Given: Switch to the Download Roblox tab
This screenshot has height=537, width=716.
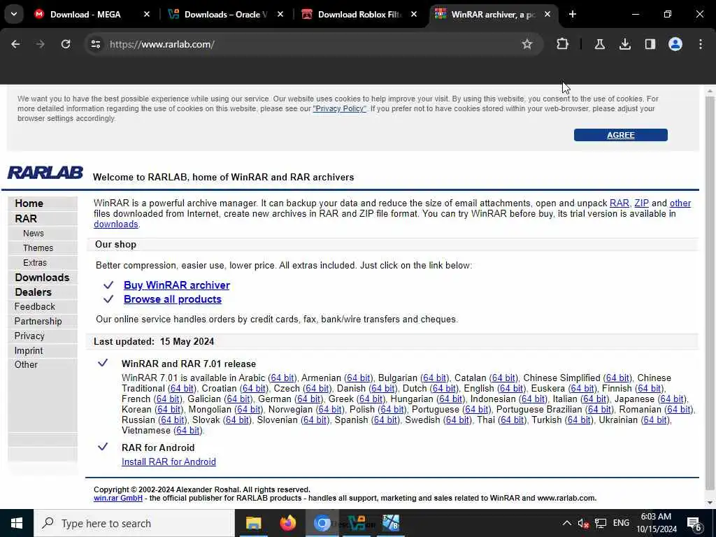Looking at the screenshot, I should tap(359, 15).
